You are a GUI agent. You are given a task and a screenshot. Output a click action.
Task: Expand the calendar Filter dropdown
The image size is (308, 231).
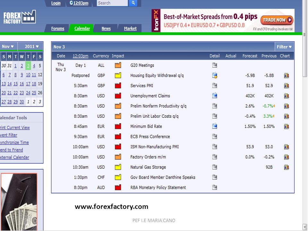[x=284, y=47]
